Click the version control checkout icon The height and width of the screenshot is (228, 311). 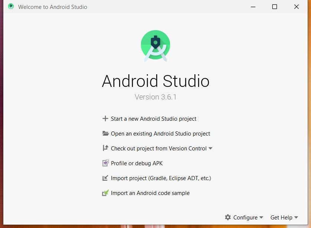click(x=105, y=148)
